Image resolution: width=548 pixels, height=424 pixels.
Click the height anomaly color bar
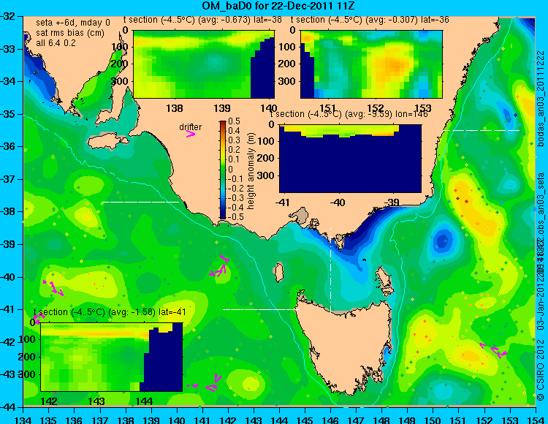pos(223,170)
